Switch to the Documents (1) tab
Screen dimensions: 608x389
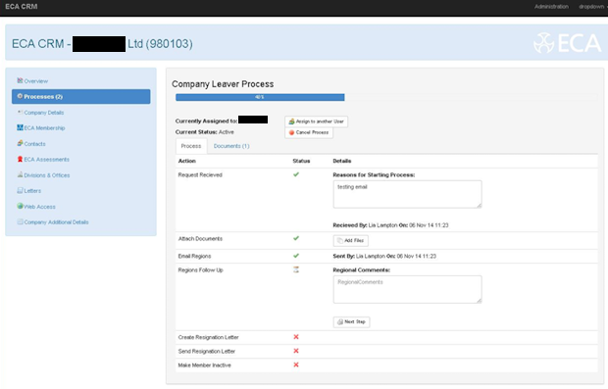point(231,146)
